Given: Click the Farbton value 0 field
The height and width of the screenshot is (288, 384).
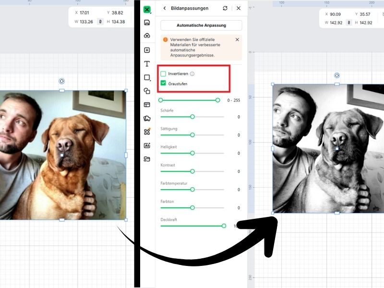Looking at the screenshot, I should (x=239, y=208).
